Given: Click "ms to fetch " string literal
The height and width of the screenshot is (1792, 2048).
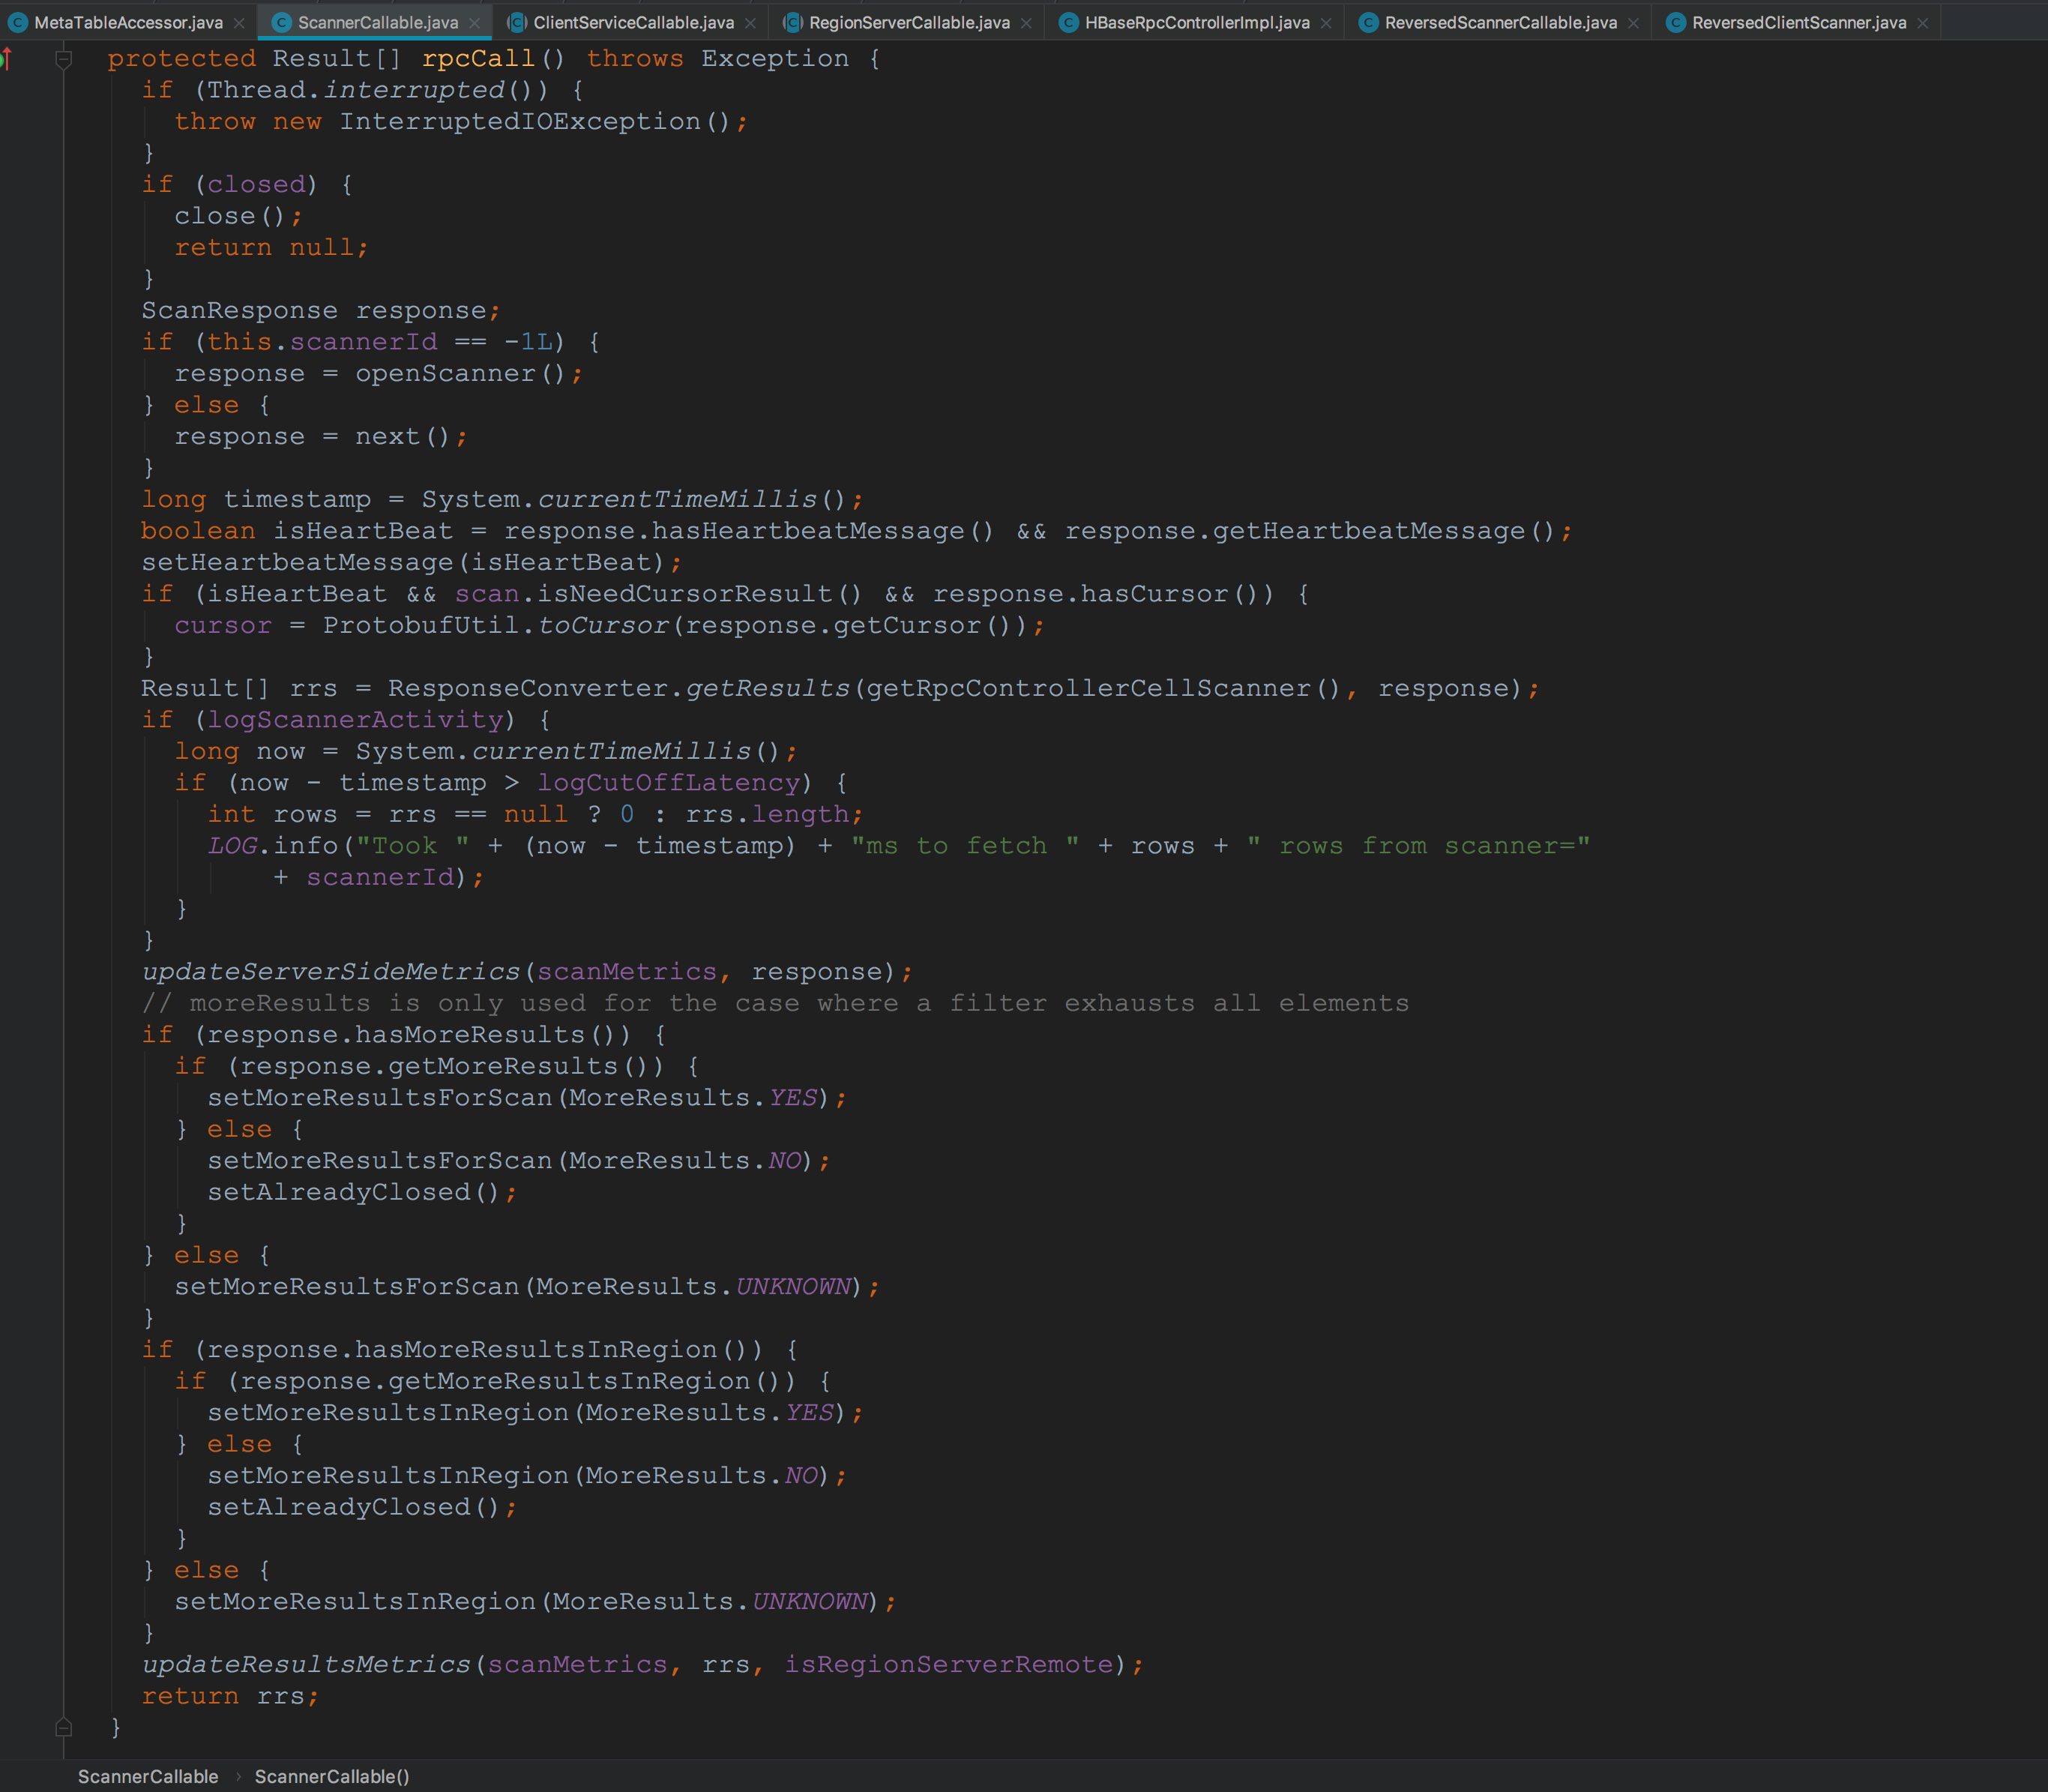Looking at the screenshot, I should click(x=965, y=846).
